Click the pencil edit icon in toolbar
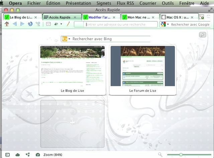The height and width of the screenshot is (158, 214). [x=68, y=24]
